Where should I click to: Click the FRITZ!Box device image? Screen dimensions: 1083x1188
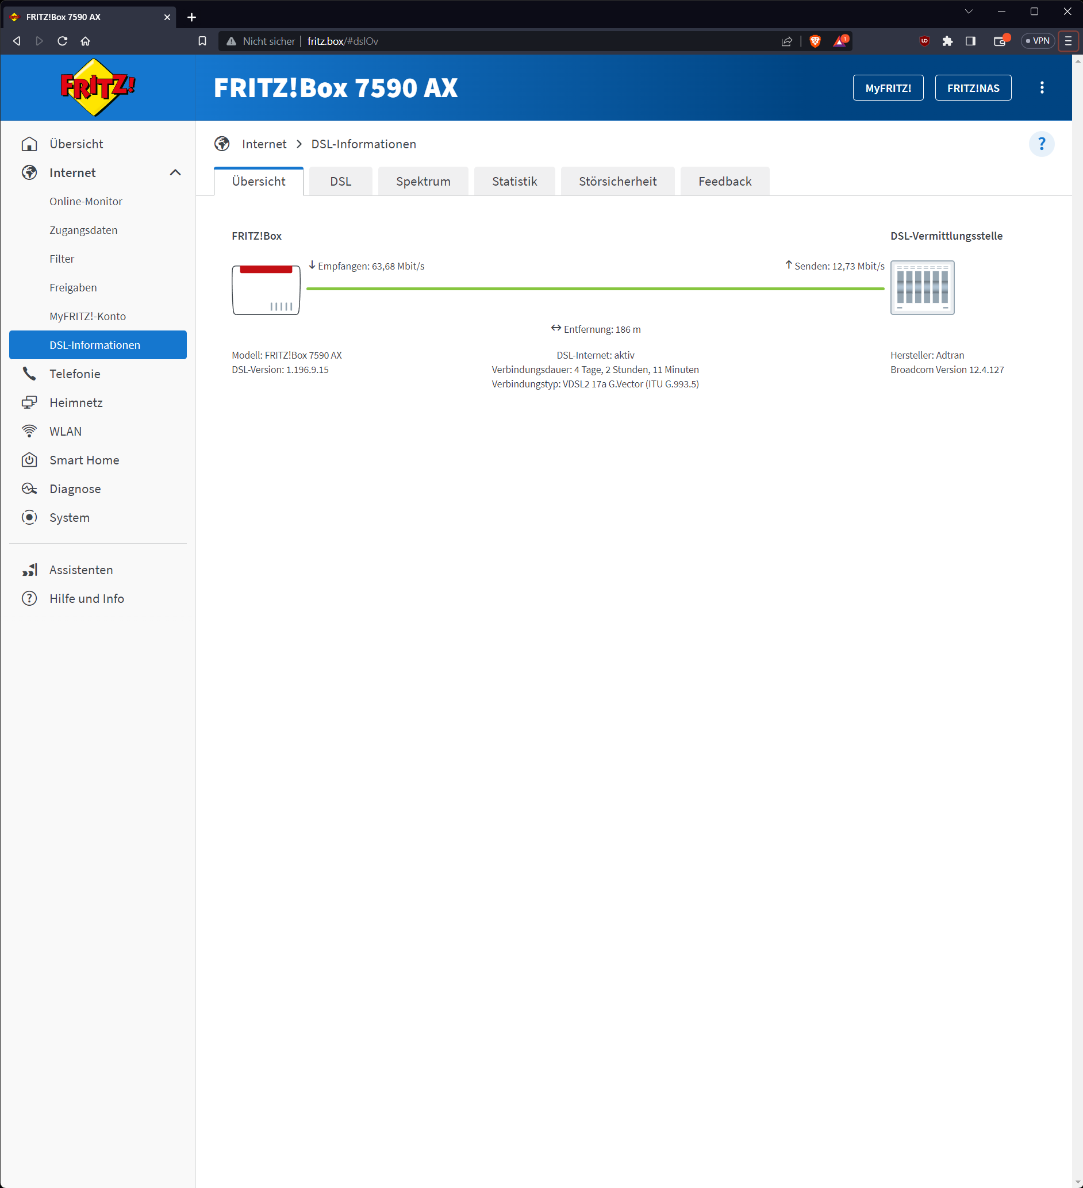pos(266,289)
